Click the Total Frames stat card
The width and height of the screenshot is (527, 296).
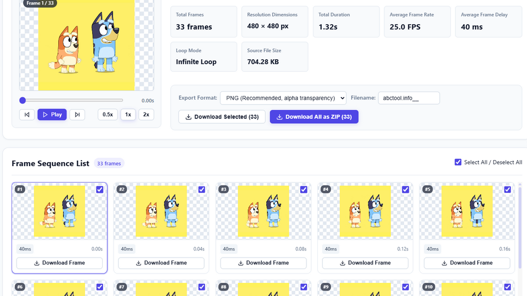pyautogui.click(x=204, y=21)
